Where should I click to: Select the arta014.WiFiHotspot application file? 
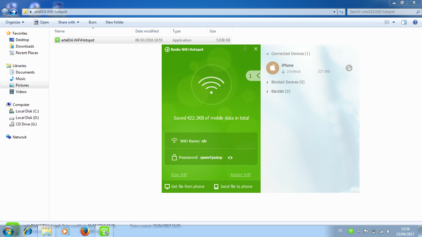142,40
